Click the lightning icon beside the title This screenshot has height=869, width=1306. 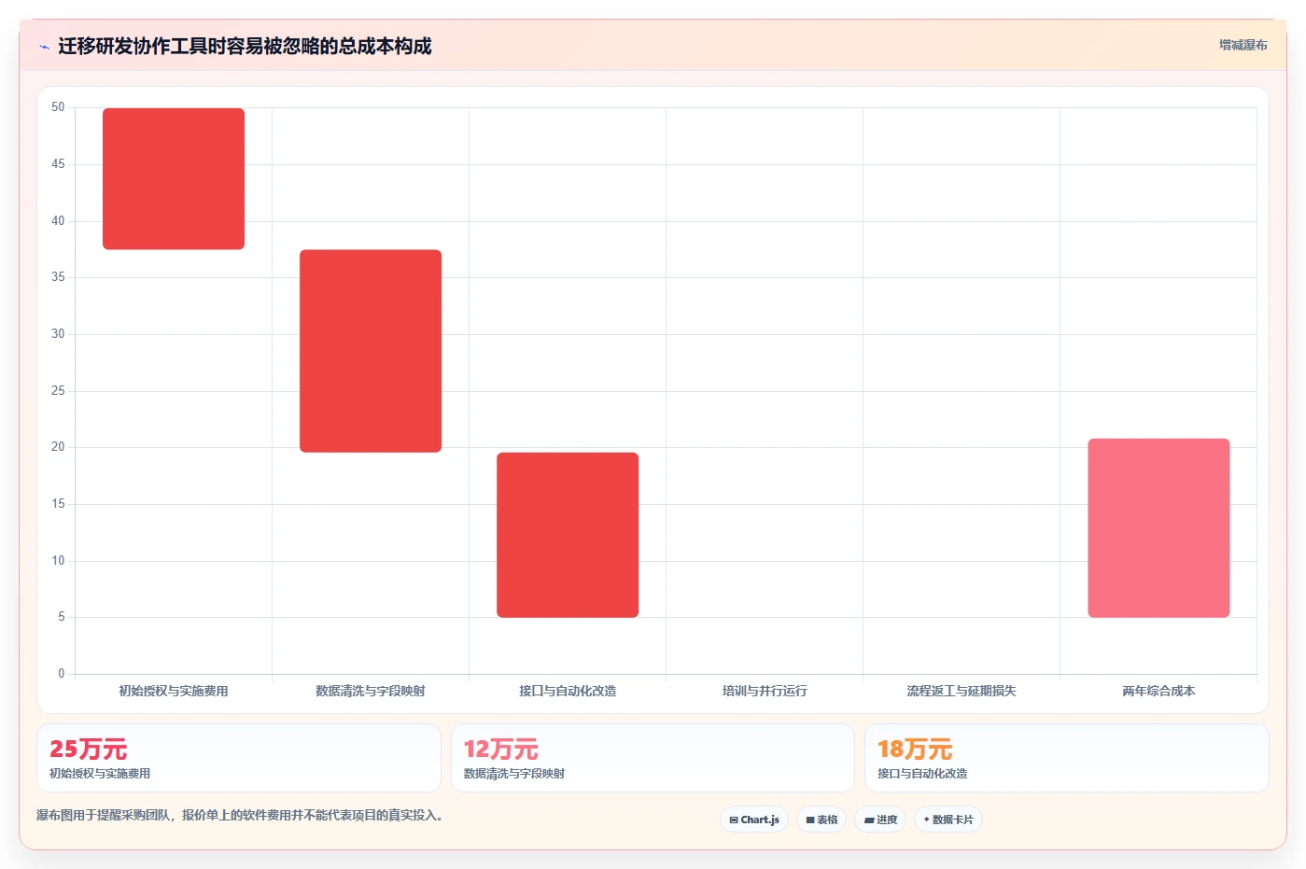pyautogui.click(x=44, y=47)
